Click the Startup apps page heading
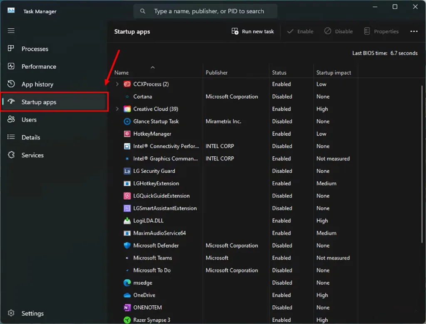Image resolution: width=426 pixels, height=324 pixels. [x=132, y=32]
